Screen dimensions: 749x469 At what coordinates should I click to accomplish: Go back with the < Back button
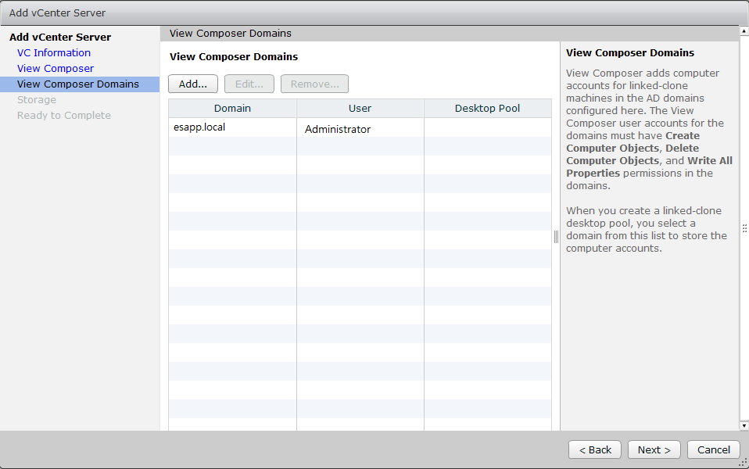pyautogui.click(x=595, y=450)
